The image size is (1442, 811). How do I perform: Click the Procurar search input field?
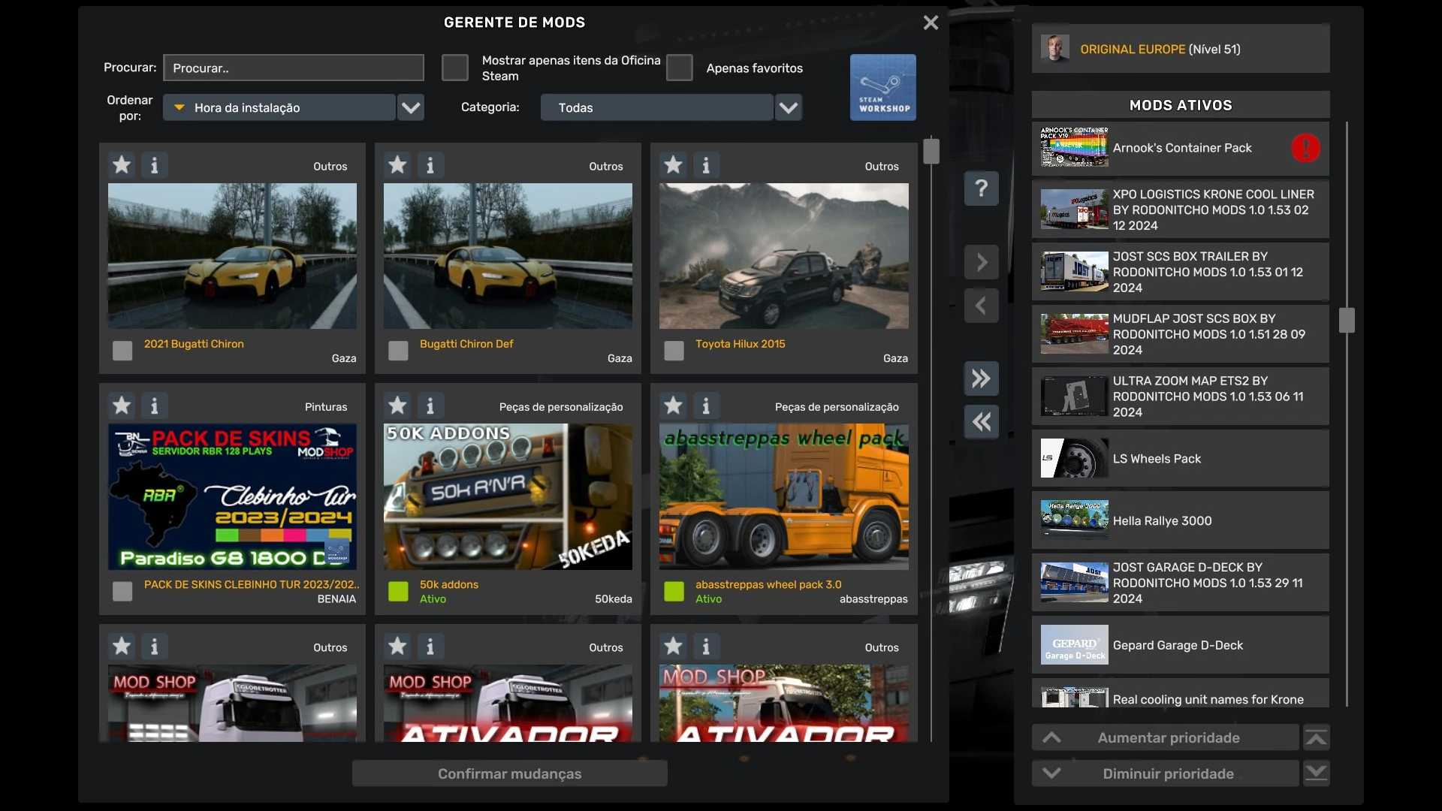tap(294, 68)
